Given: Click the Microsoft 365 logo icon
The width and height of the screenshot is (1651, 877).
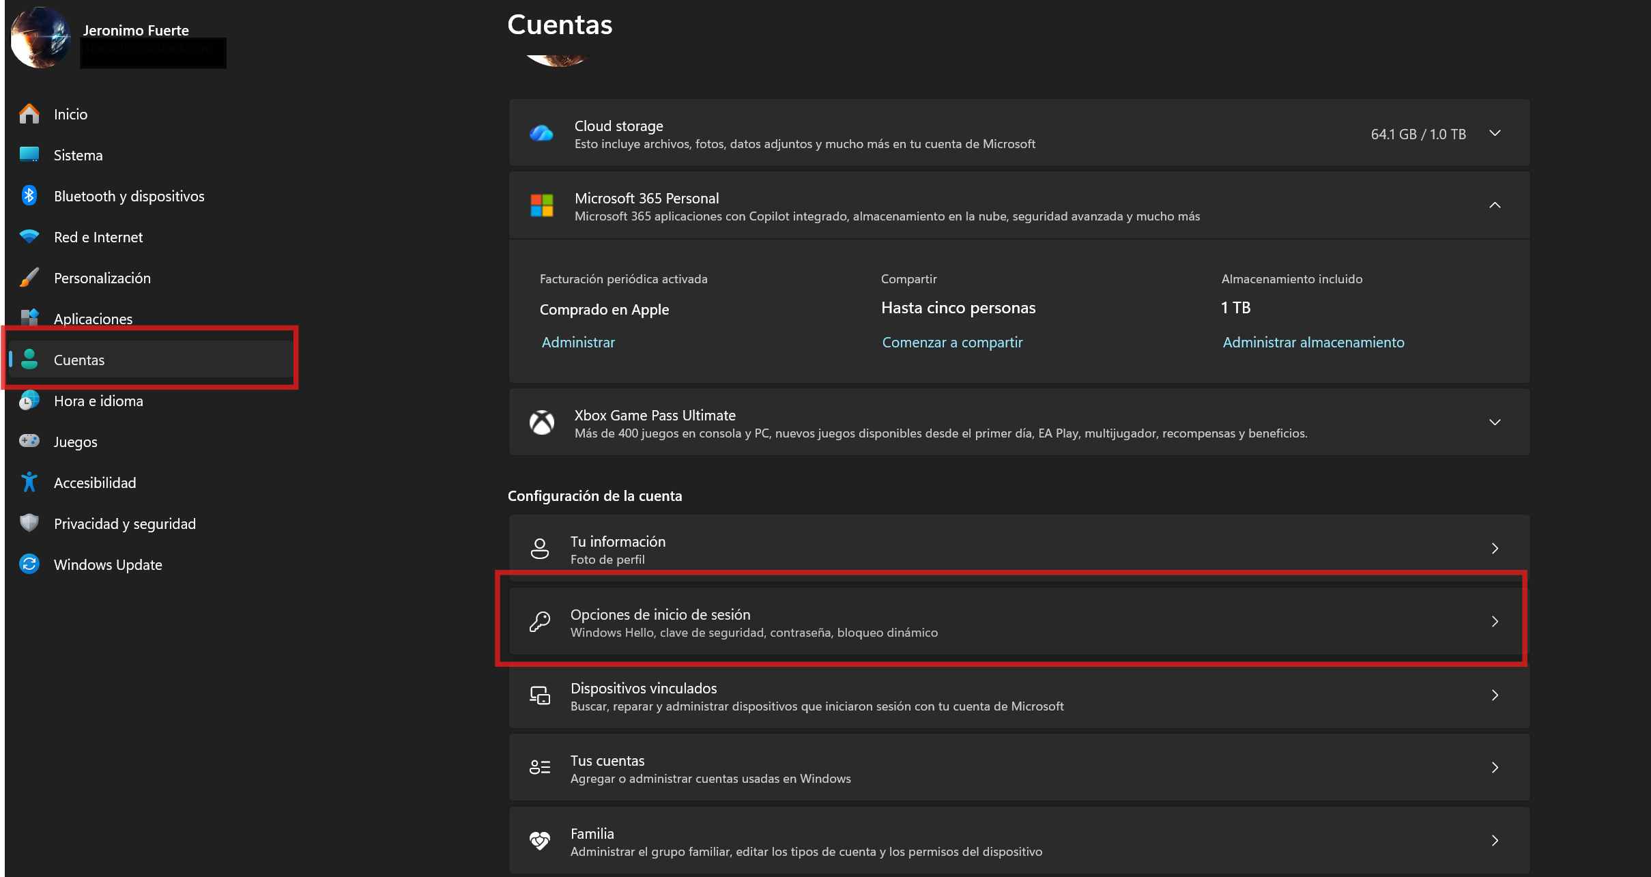Looking at the screenshot, I should pyautogui.click(x=542, y=205).
